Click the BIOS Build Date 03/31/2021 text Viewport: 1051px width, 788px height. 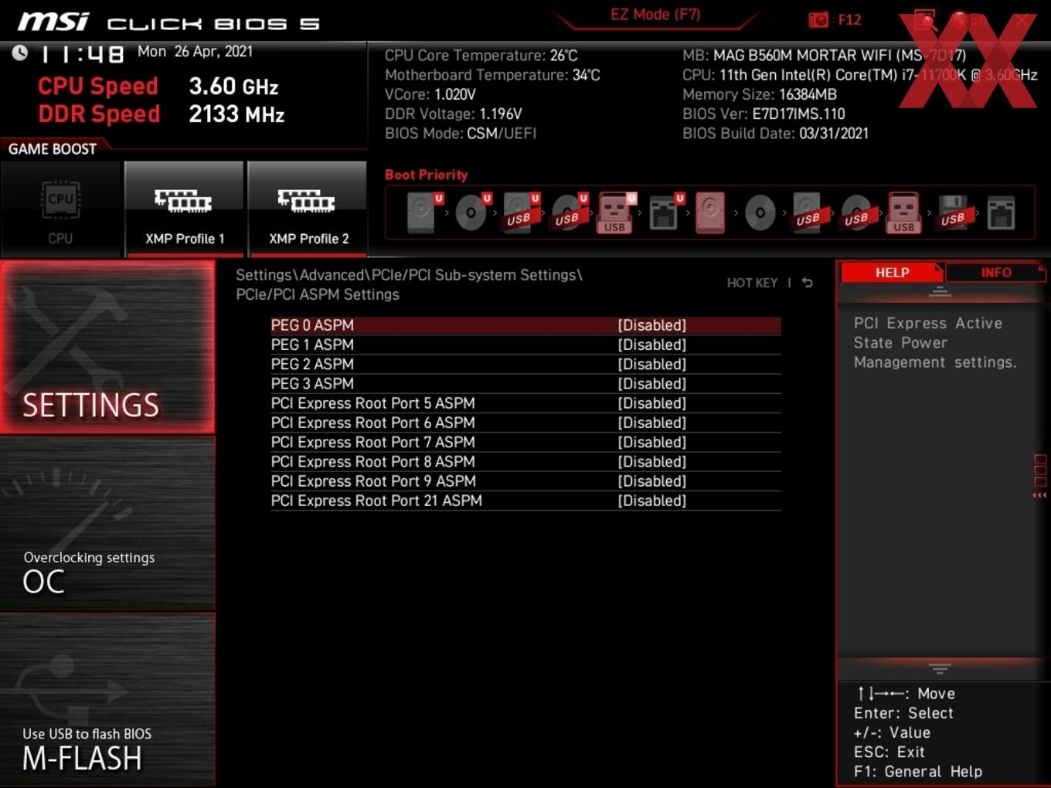pyautogui.click(x=775, y=133)
